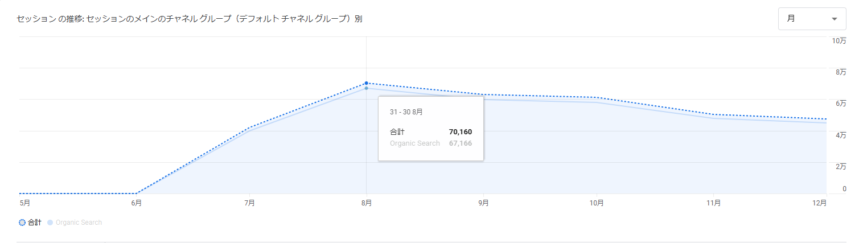The height and width of the screenshot is (243, 859).
Task: Toggle the Organic Search legend label
Action: (x=79, y=223)
